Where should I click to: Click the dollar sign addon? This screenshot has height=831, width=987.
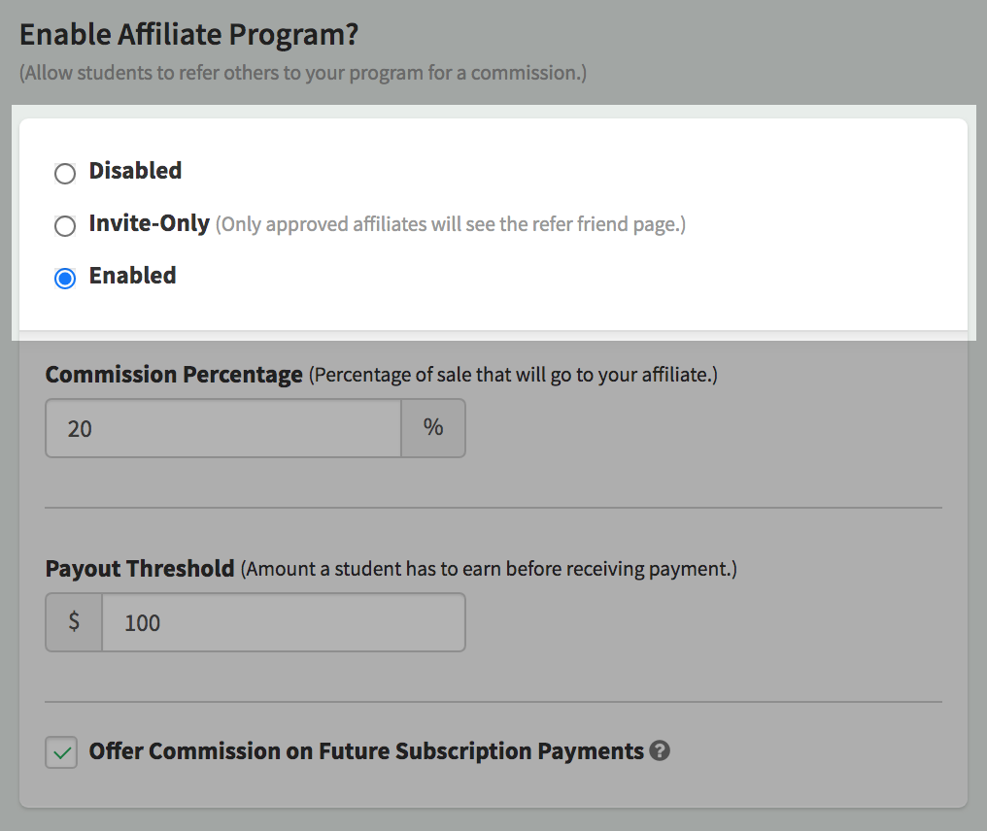click(74, 622)
